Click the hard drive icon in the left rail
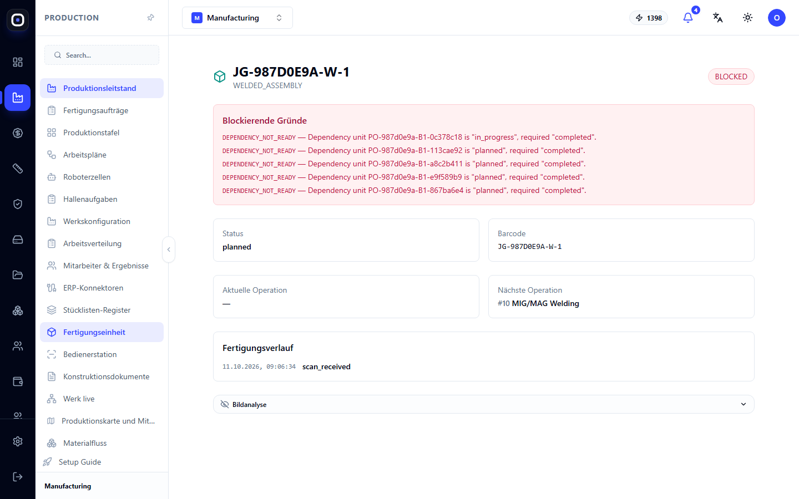The image size is (799, 499). coord(18,240)
